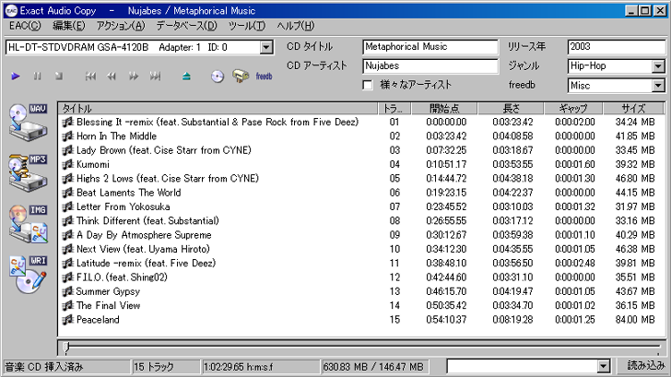Open the status bar dropdown arrow
671x377 pixels.
pos(604,366)
